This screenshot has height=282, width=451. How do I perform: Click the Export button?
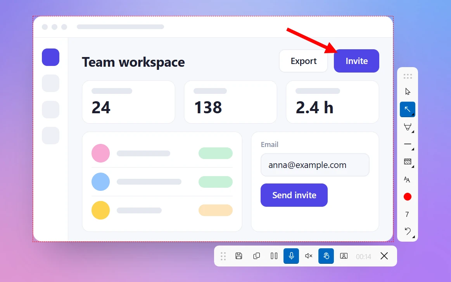(x=304, y=61)
